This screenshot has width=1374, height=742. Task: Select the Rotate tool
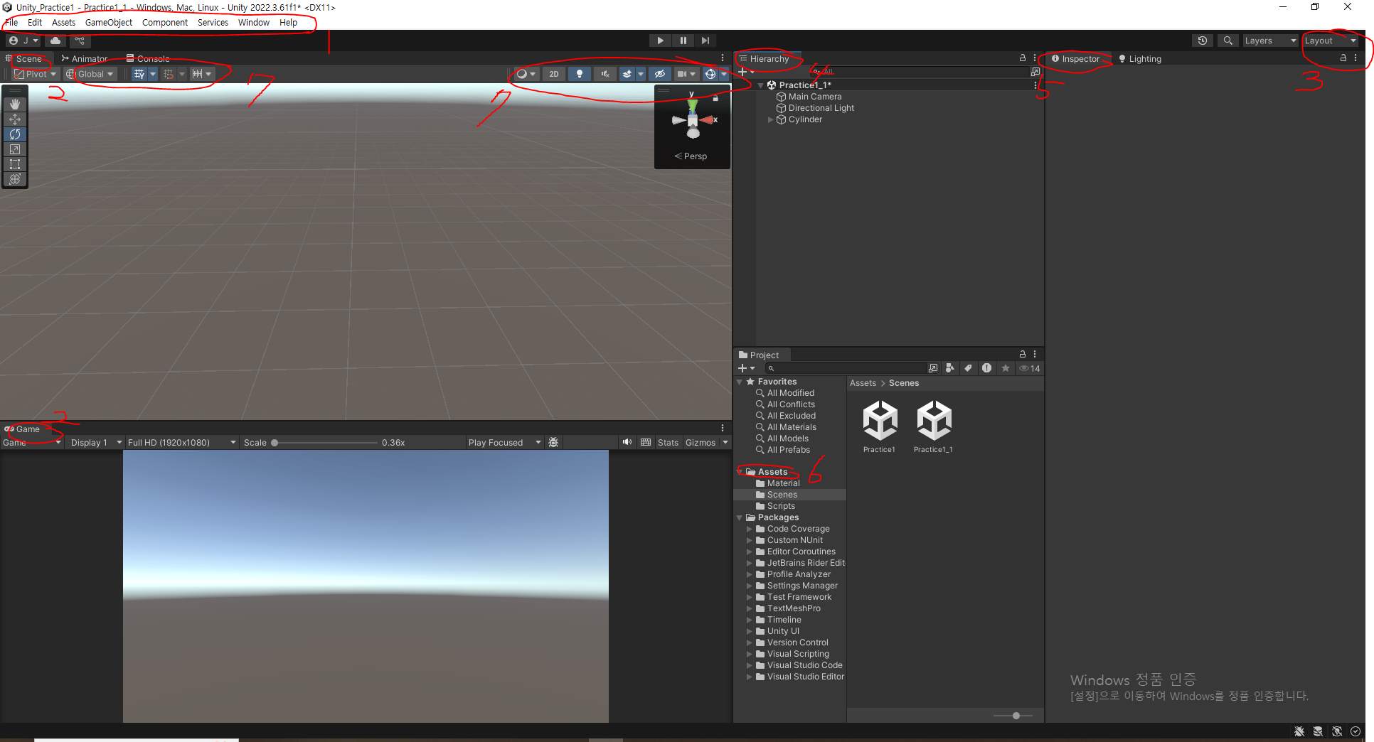click(x=15, y=134)
